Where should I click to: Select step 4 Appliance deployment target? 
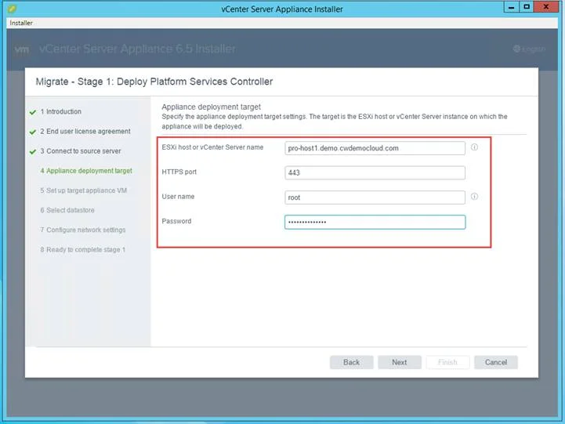[86, 171]
